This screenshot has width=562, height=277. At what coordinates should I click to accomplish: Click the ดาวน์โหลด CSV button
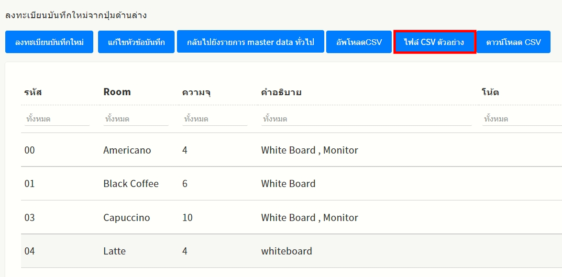click(513, 42)
